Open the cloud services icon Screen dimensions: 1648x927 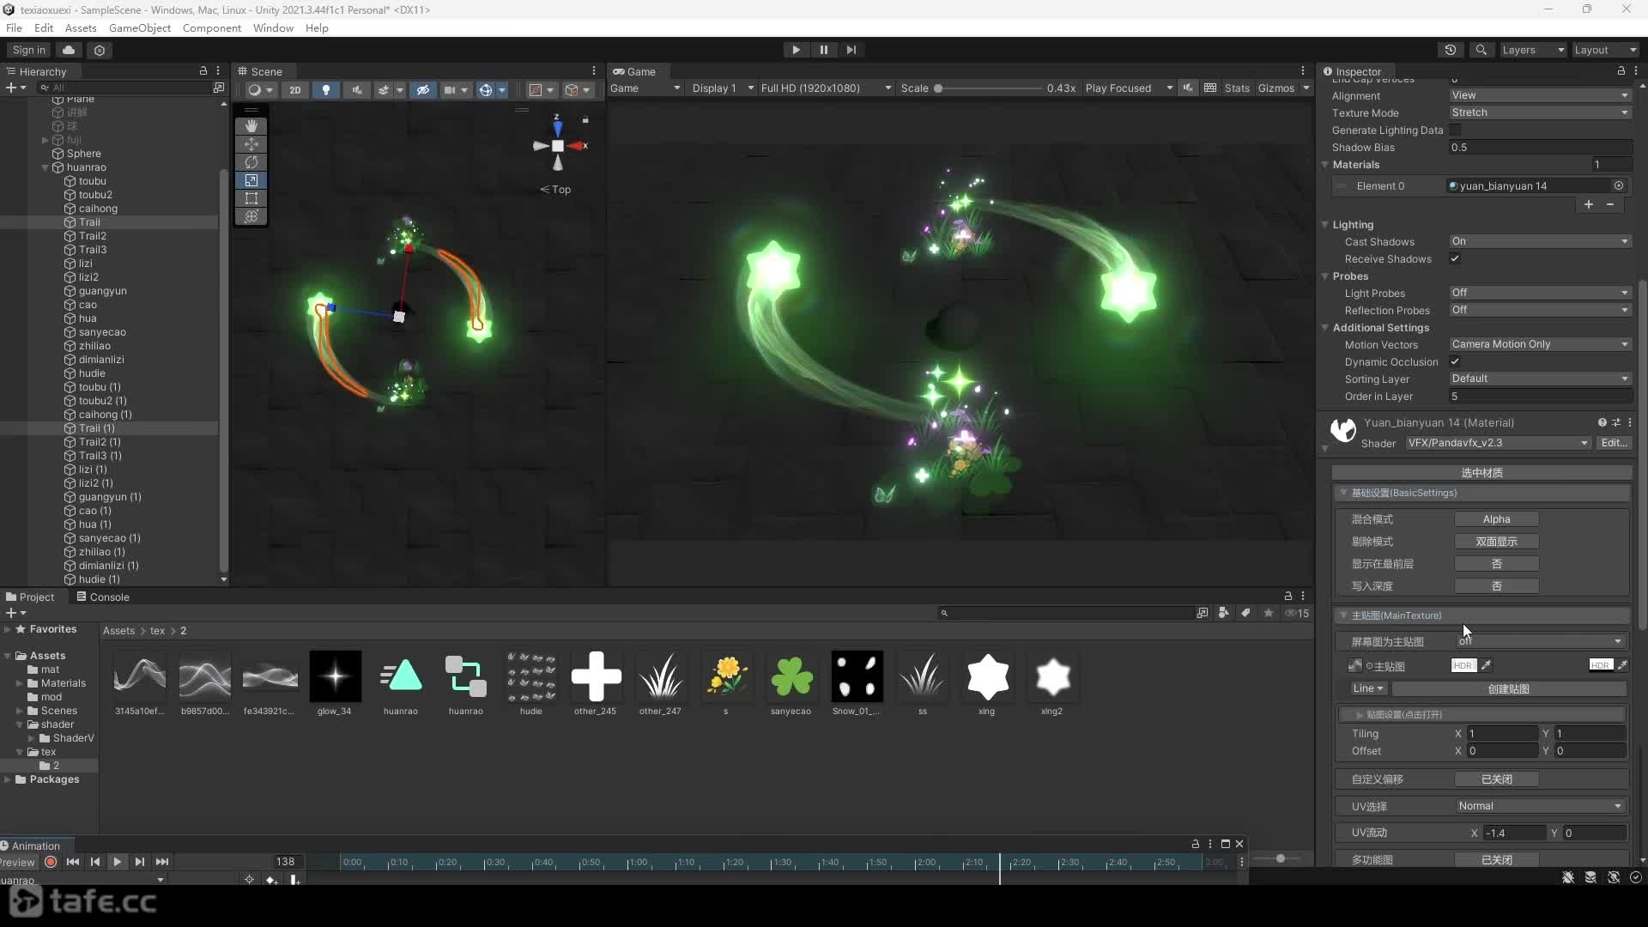[69, 50]
